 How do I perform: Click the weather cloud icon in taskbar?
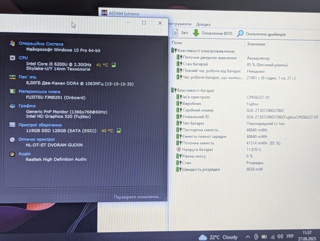[x=203, y=237]
